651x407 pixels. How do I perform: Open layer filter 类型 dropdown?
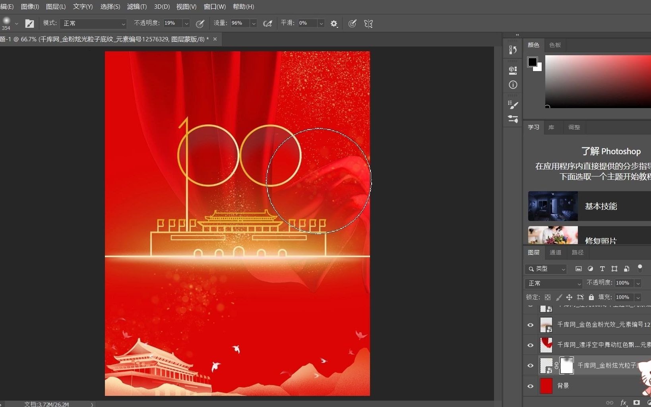tap(546, 269)
